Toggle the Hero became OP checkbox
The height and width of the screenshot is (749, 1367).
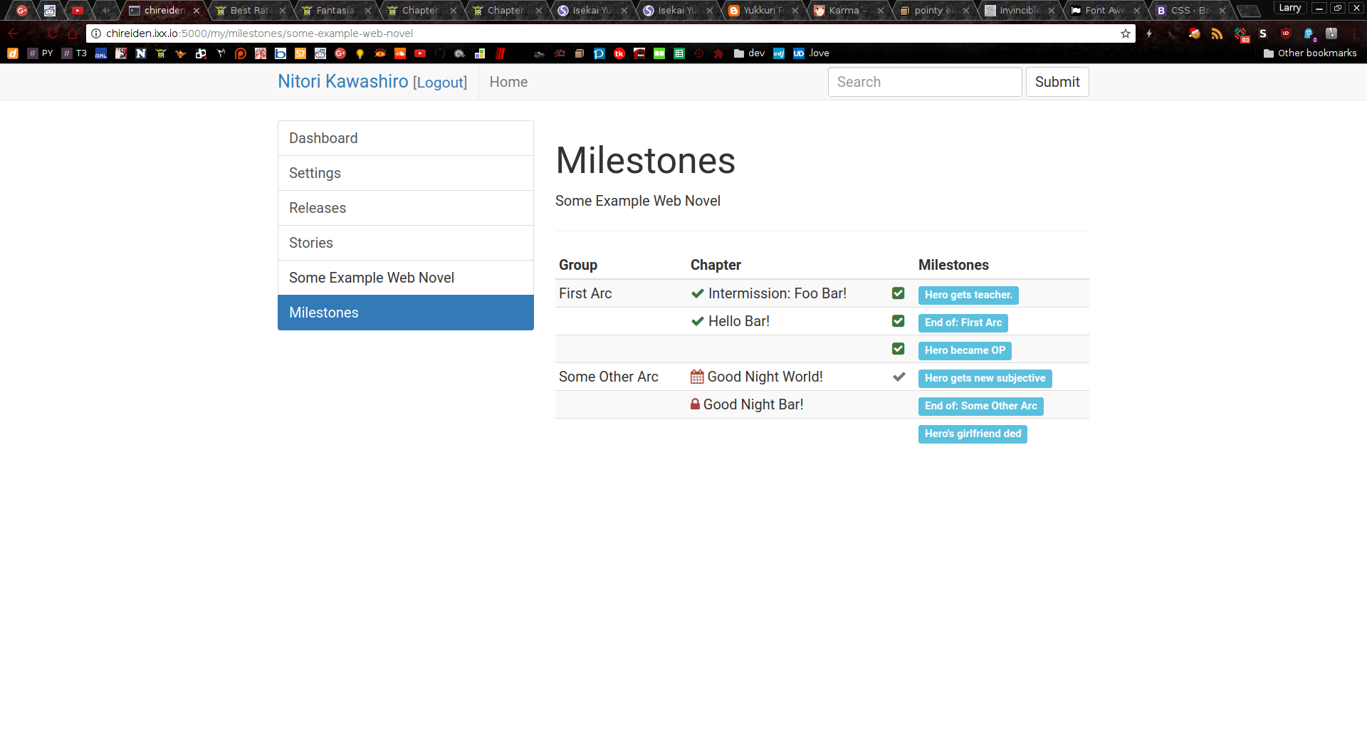(x=899, y=349)
